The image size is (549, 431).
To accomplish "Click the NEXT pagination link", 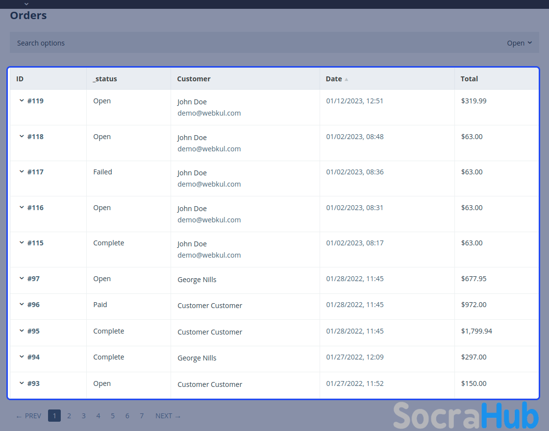I will point(168,416).
